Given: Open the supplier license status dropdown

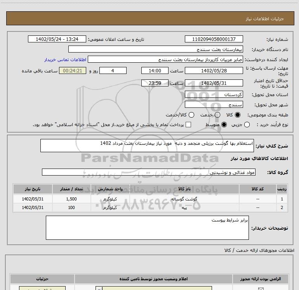Looking at the screenshot, I should tap(154, 288).
